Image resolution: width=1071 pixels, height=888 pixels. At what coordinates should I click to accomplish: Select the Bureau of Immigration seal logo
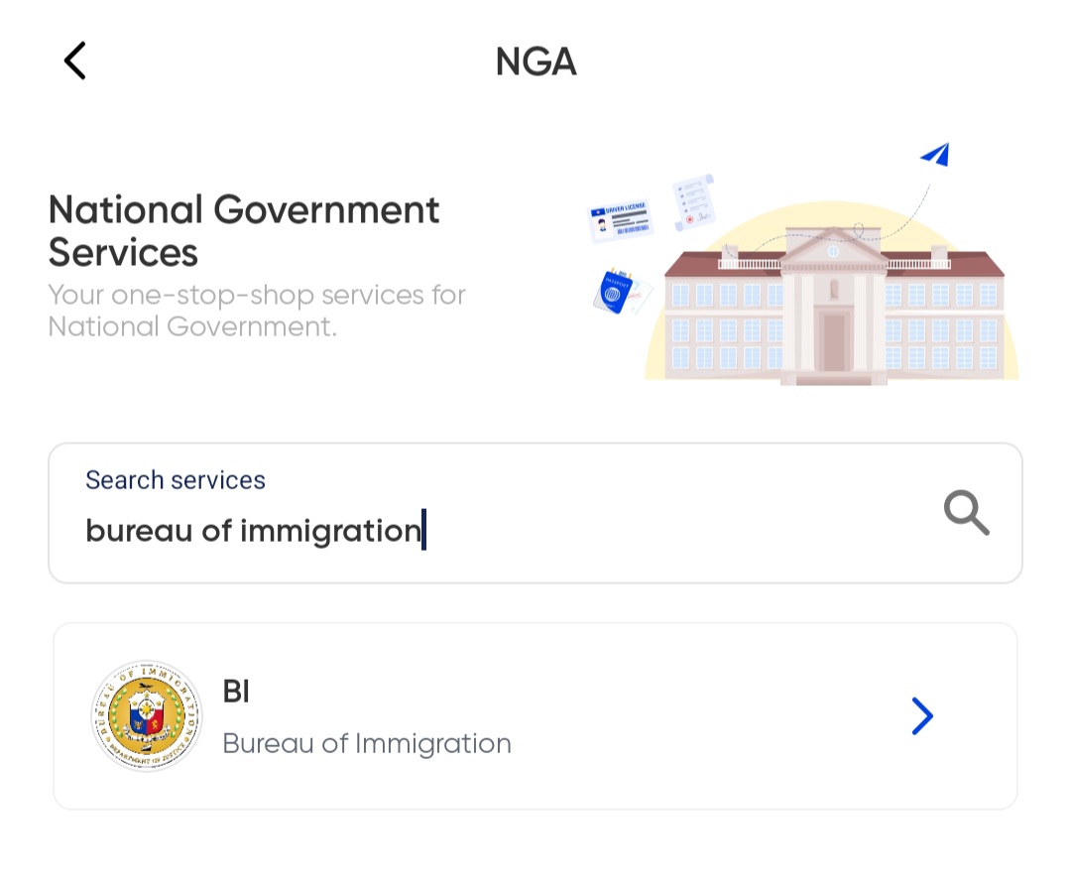[146, 715]
